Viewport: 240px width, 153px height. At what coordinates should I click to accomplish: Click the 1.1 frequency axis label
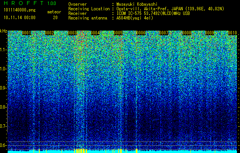(3, 50)
